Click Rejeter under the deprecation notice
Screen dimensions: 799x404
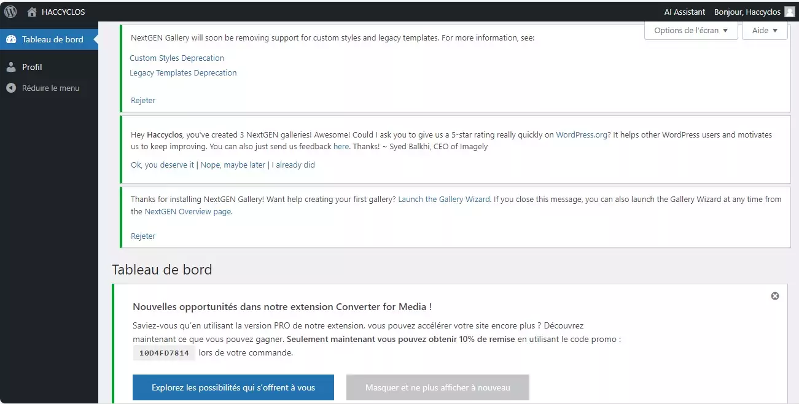coord(143,100)
